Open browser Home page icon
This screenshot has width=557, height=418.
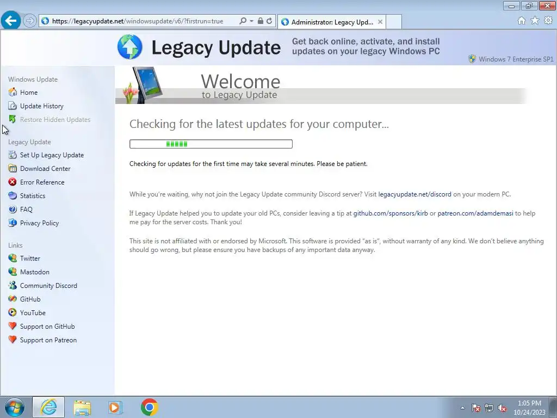(x=522, y=21)
